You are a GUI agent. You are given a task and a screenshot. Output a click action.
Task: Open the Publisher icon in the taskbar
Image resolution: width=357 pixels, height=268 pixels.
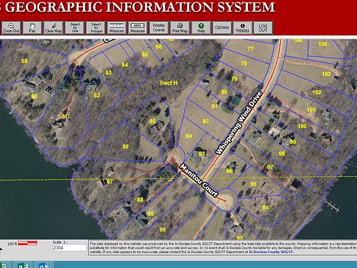tap(23, 266)
